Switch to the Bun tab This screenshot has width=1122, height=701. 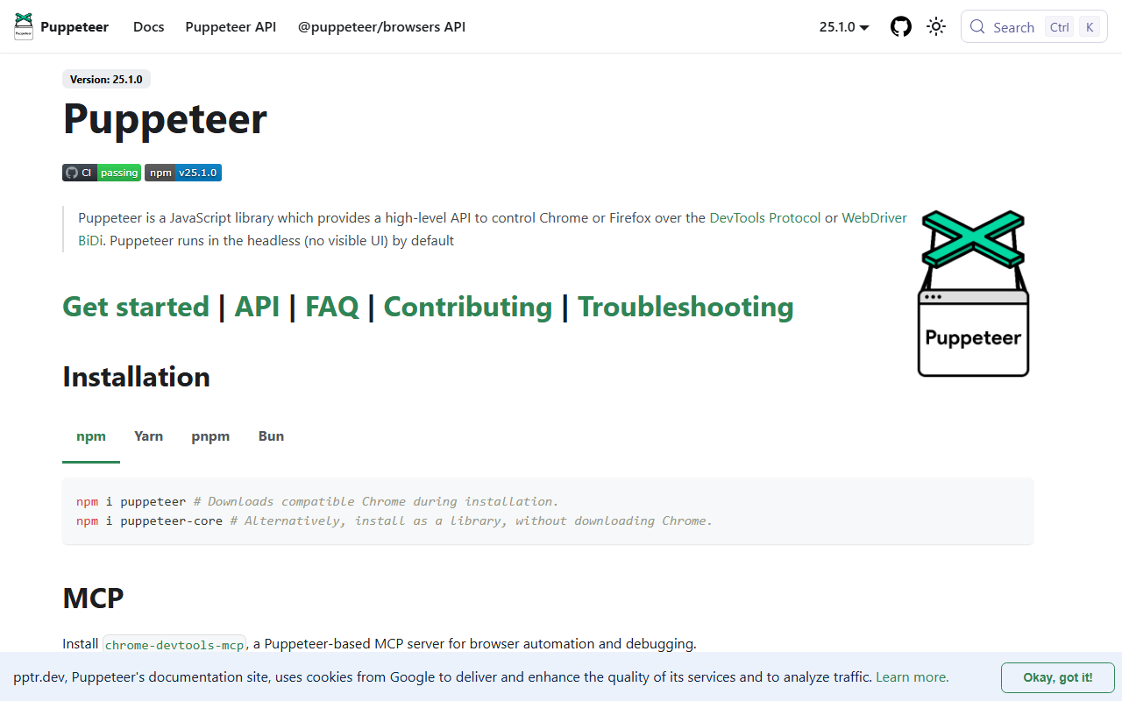[271, 436]
